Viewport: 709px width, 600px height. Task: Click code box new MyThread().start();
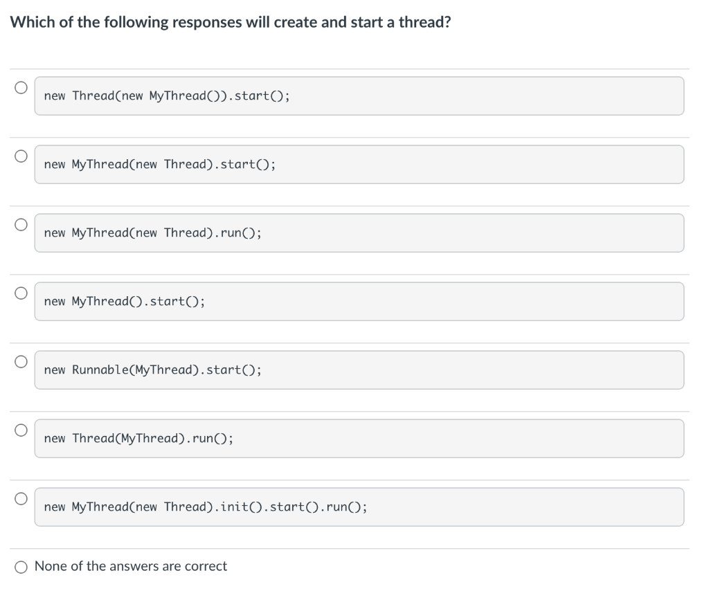click(359, 301)
